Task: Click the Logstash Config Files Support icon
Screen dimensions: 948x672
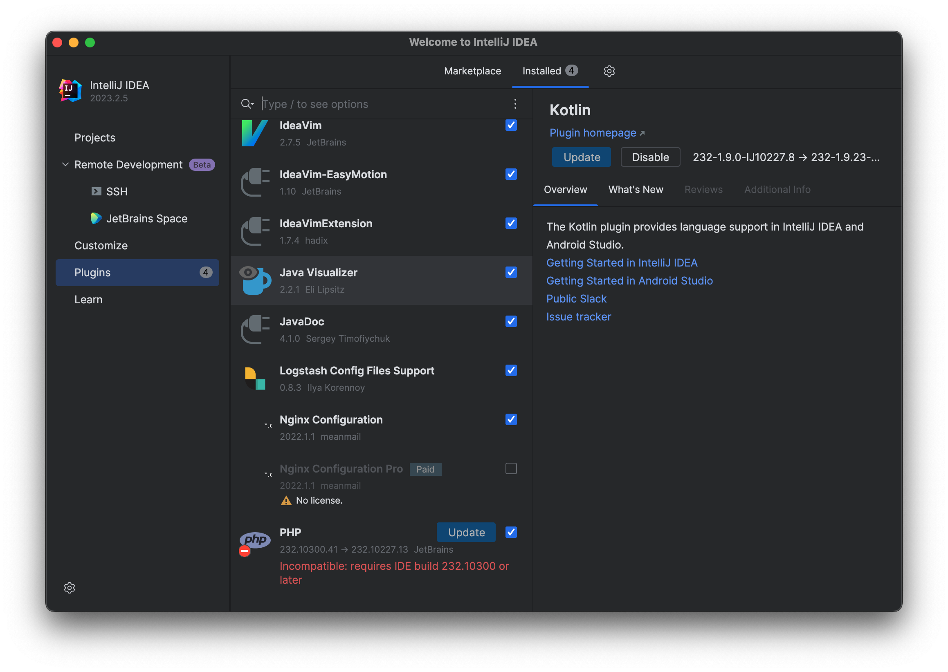Action: [255, 379]
